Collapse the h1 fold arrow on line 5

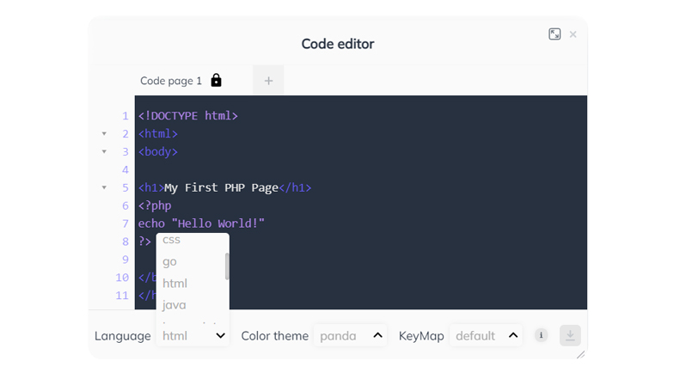pos(104,187)
